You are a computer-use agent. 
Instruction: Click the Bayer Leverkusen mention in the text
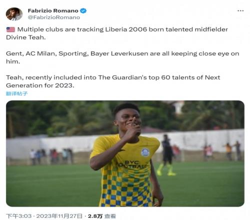(119, 53)
